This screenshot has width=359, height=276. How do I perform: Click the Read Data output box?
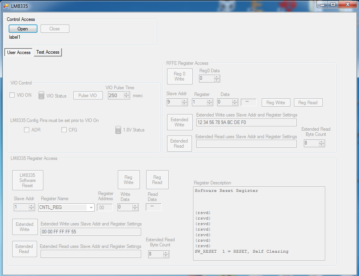pyautogui.click(x=153, y=207)
